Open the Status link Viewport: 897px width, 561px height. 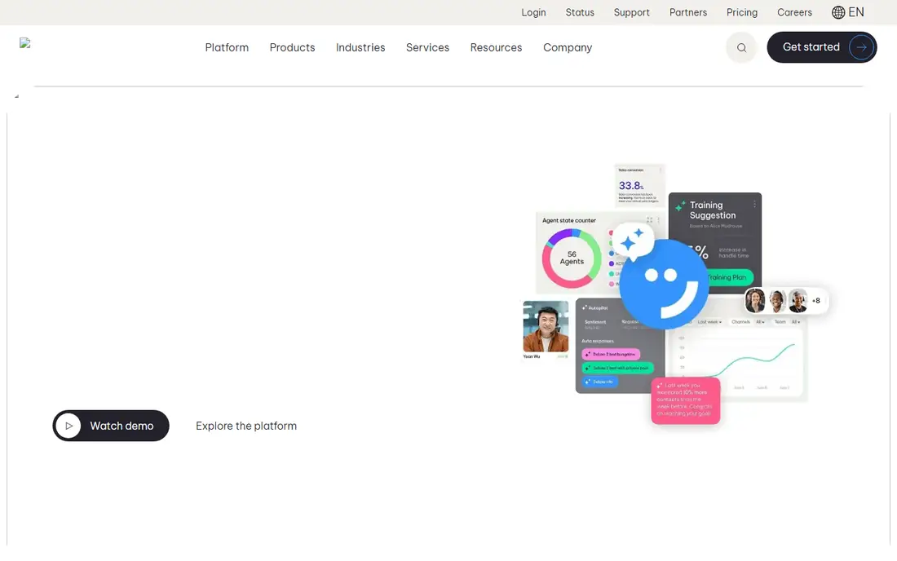pos(580,12)
